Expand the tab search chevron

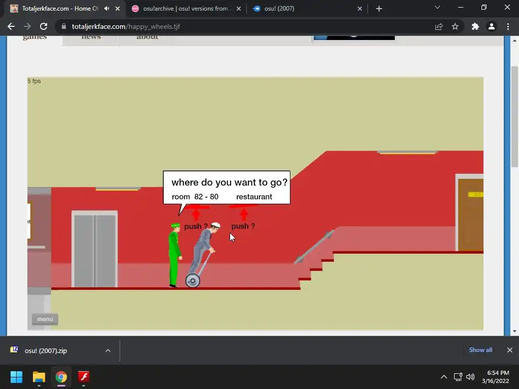pyautogui.click(x=437, y=7)
